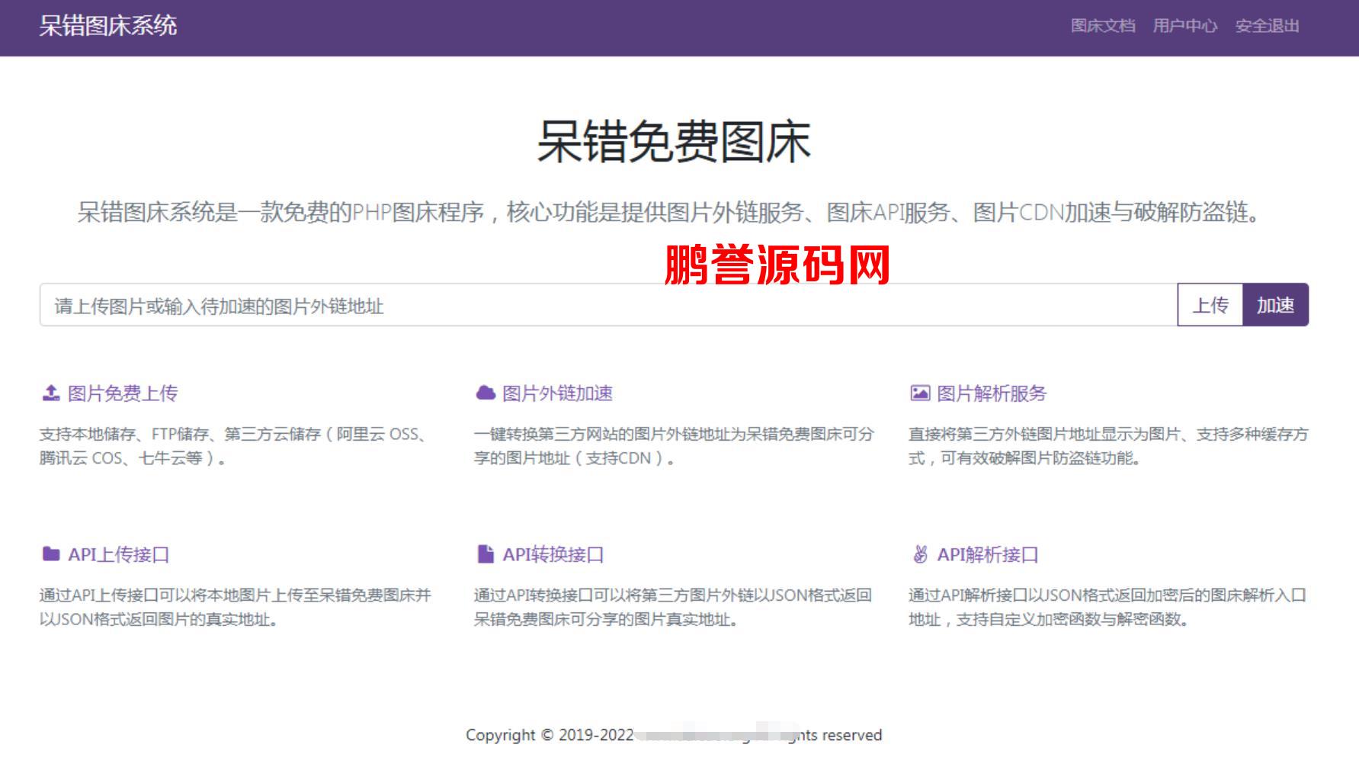This screenshot has width=1359, height=767.
Task: Open the API上传接口 heading link
Action: pyautogui.click(x=119, y=554)
